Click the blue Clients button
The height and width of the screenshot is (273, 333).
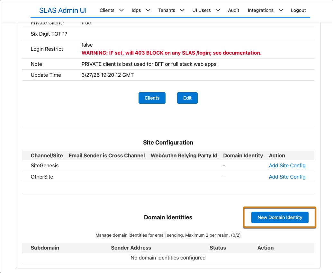tap(152, 98)
